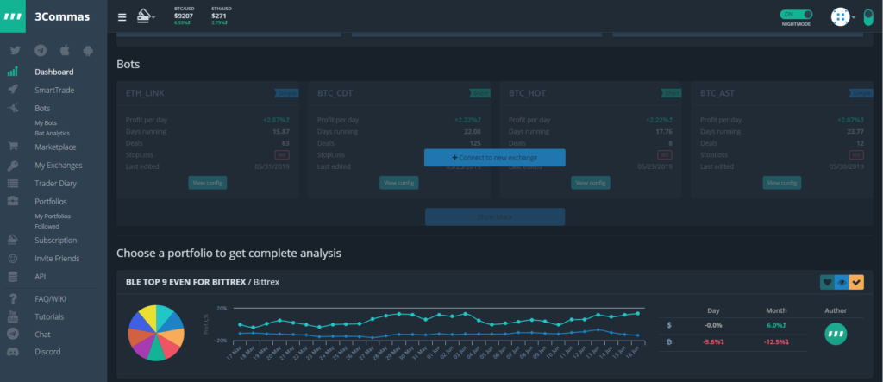The image size is (883, 382).
Task: Like the portfolio with heart icon
Action: tap(827, 282)
